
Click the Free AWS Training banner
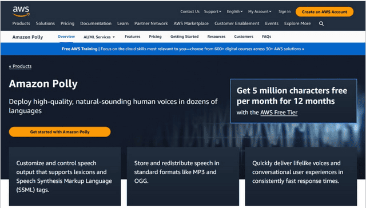pyautogui.click(x=183, y=49)
